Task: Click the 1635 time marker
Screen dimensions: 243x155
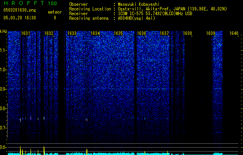Action: tap(118, 33)
